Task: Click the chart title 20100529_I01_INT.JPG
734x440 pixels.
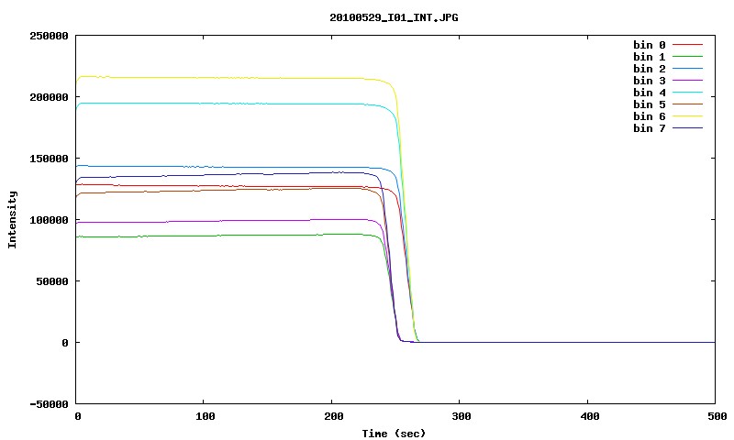Action: click(394, 17)
